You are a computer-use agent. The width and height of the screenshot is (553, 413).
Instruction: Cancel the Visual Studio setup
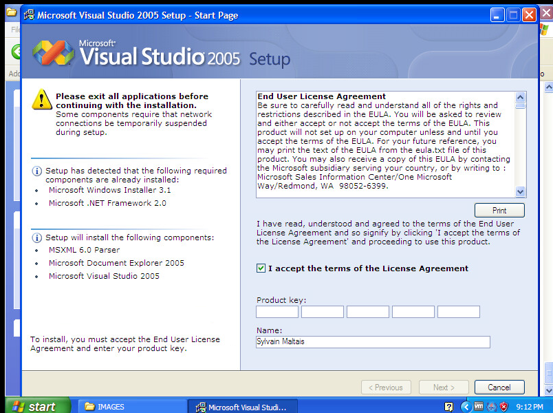point(499,388)
